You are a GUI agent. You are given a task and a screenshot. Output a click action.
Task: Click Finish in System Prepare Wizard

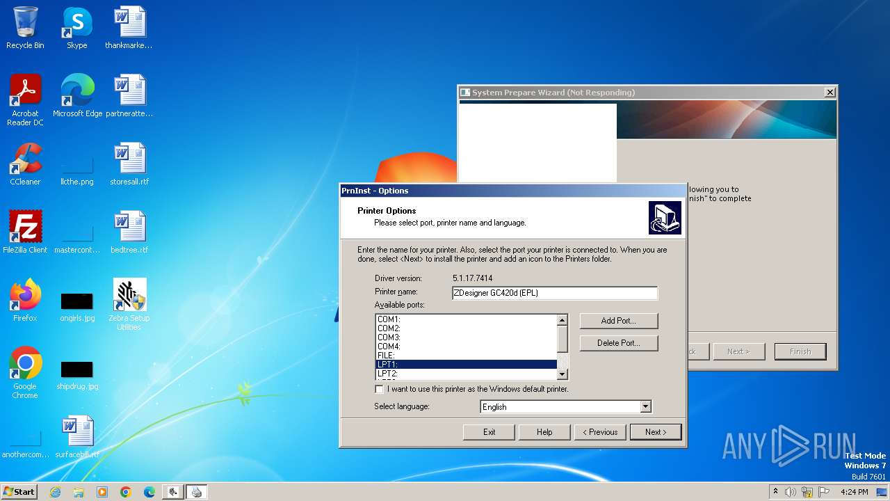[x=800, y=351]
